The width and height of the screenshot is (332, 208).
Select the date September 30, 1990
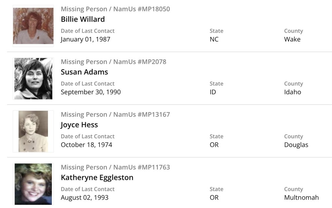[91, 92]
